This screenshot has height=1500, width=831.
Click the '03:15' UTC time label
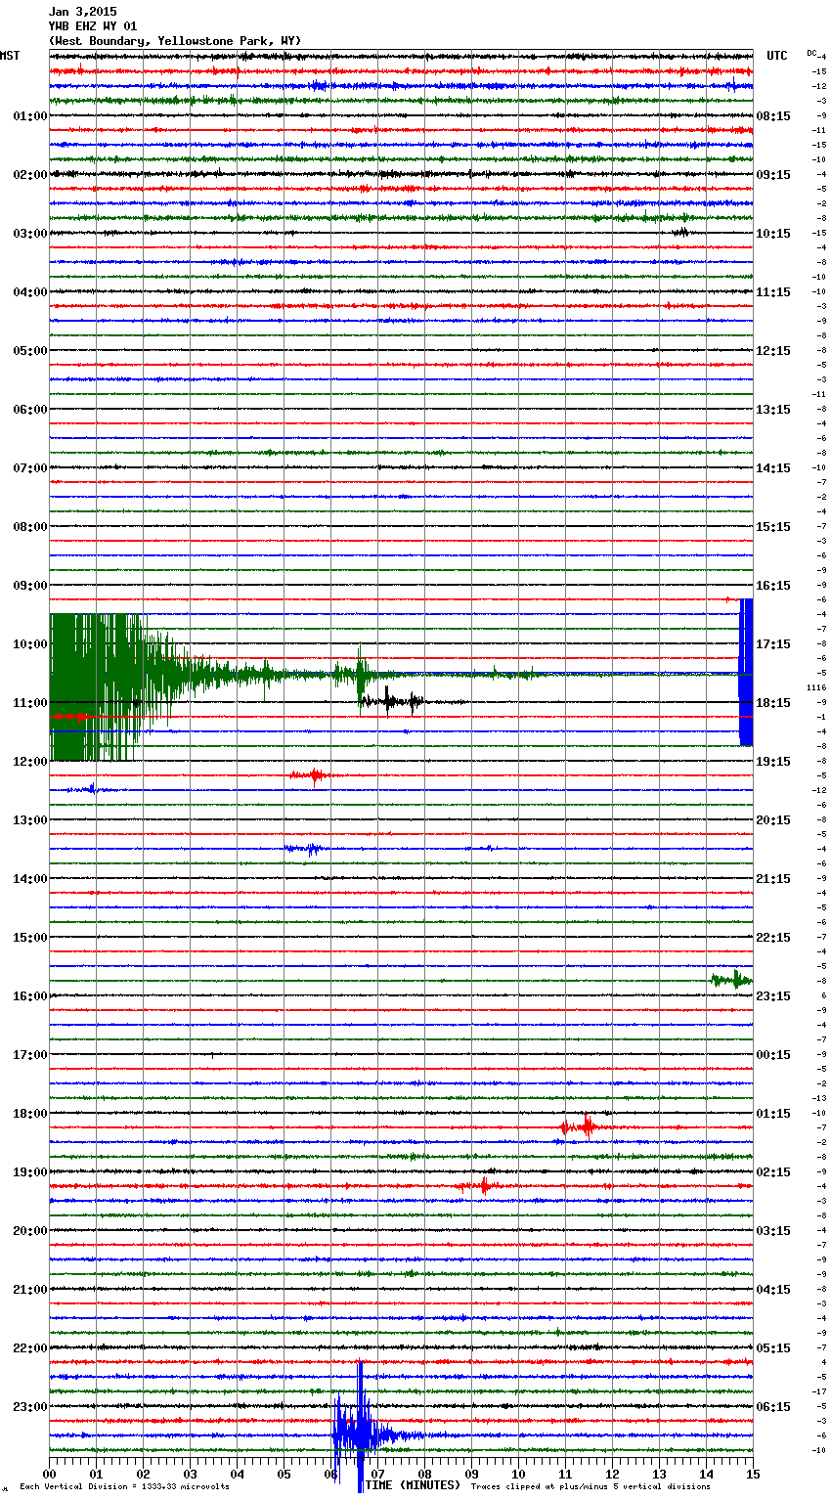pos(773,1231)
